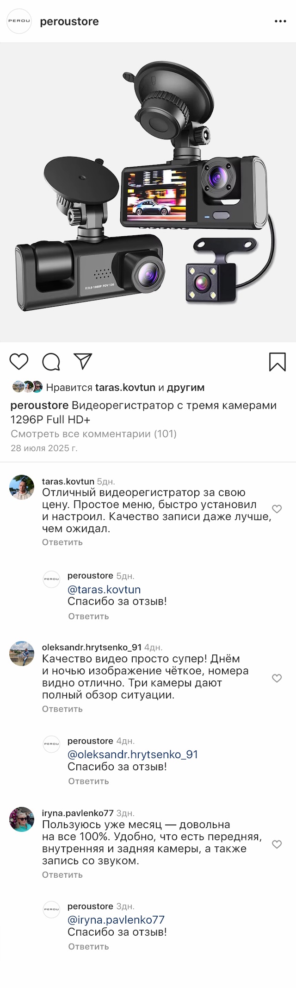Open the @taras.kovtun mention link
Image resolution: width=296 pixels, height=988 pixels.
point(104,589)
